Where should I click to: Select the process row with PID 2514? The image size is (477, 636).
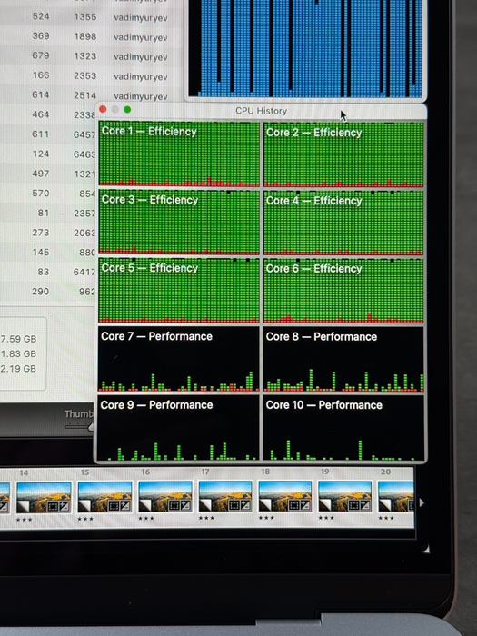pyautogui.click(x=91, y=95)
